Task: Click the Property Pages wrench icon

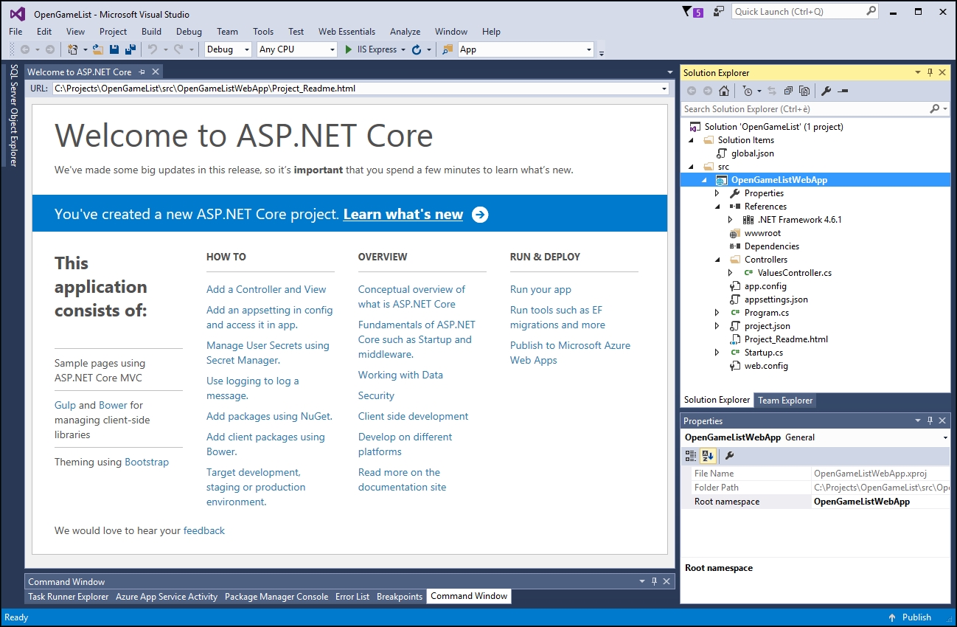Action: click(729, 456)
